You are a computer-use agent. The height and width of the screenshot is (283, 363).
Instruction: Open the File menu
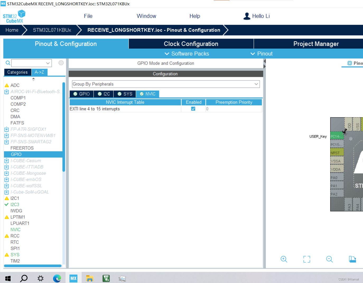coord(88,16)
